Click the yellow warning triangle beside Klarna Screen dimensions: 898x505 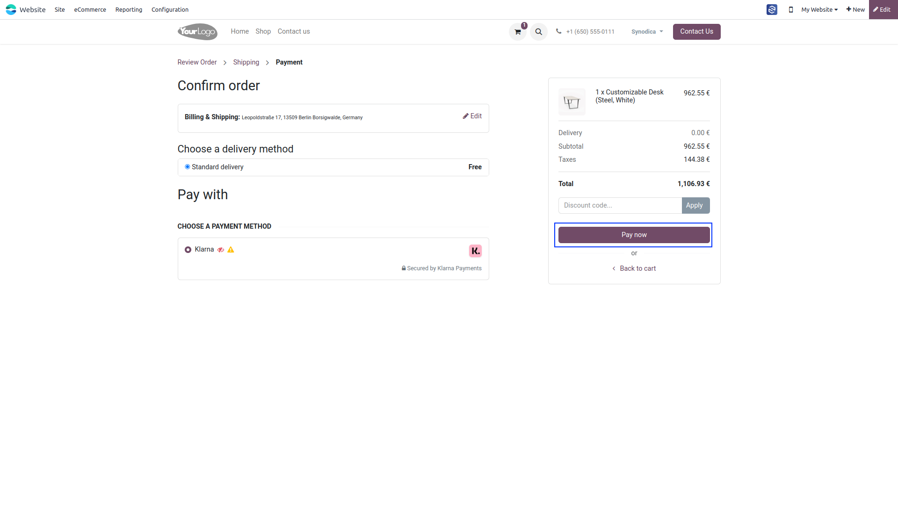231,250
